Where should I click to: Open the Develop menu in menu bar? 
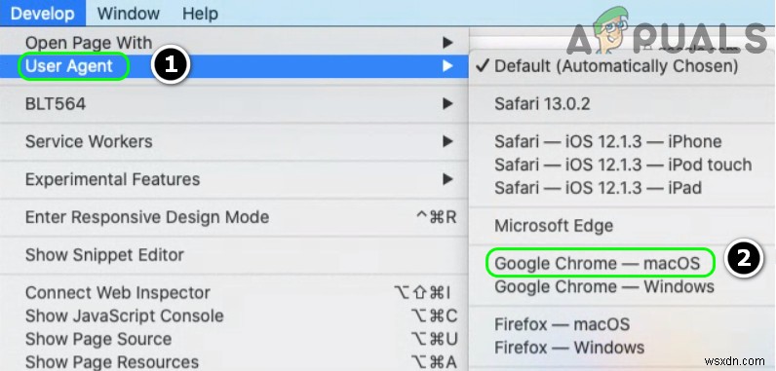pyautogui.click(x=43, y=14)
